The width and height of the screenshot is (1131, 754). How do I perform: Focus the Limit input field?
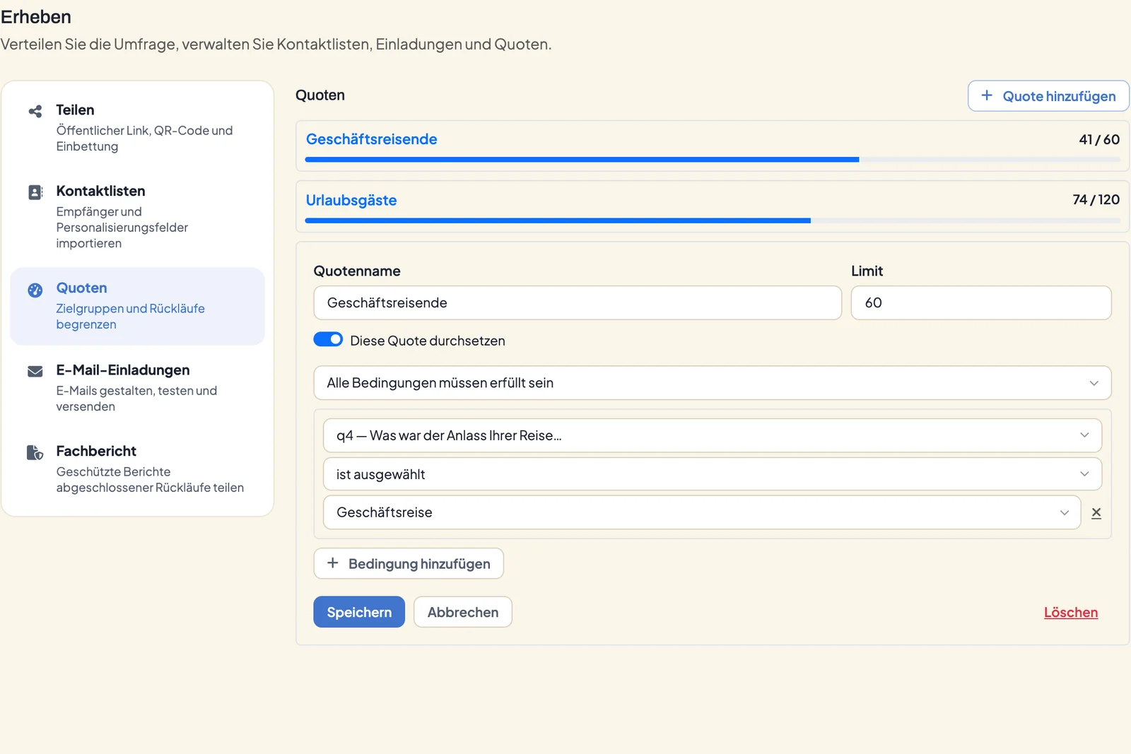pyautogui.click(x=981, y=302)
